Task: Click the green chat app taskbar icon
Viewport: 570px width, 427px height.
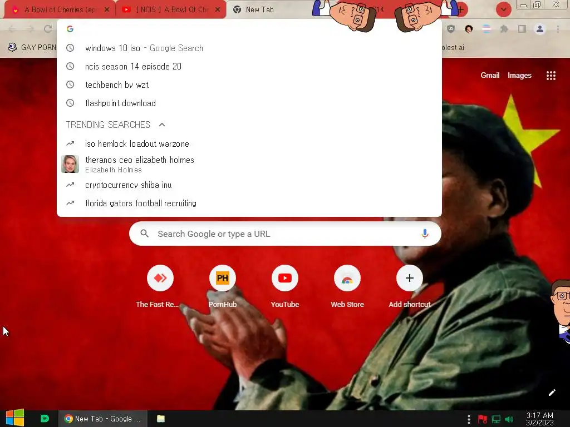Action: click(x=45, y=419)
